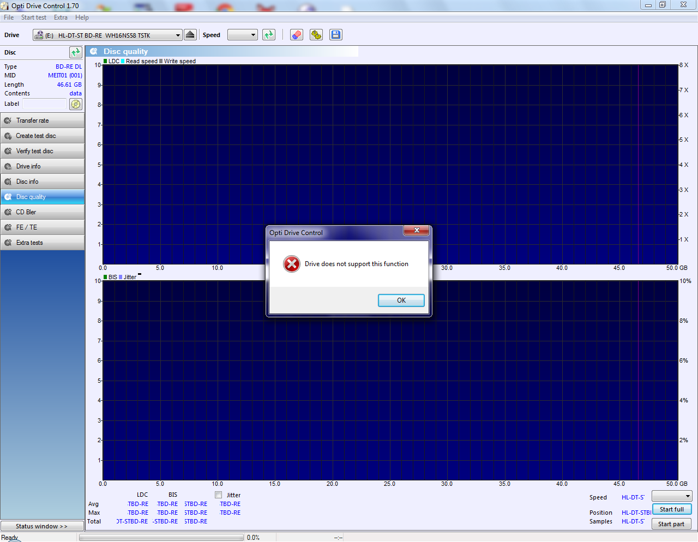698x542 pixels.
Task: Click the disc label edit icon
Action: [76, 104]
